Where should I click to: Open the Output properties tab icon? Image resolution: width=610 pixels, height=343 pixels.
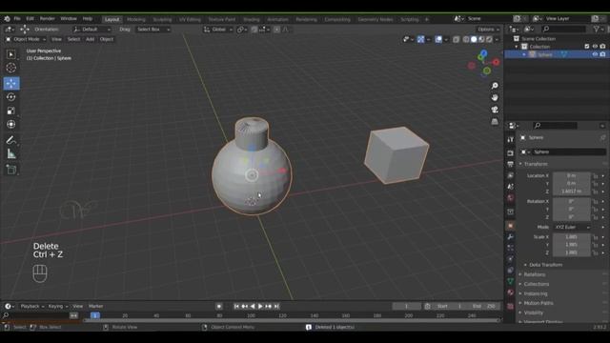point(511,165)
